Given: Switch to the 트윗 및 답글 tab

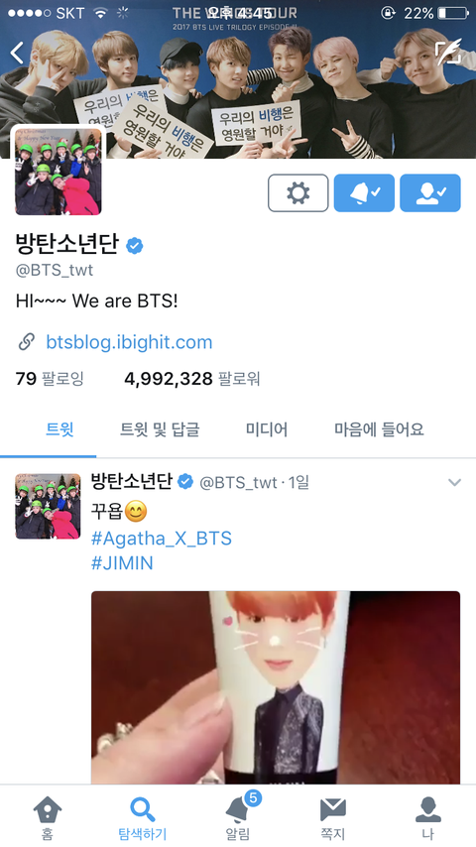Looking at the screenshot, I should pyautogui.click(x=160, y=429).
